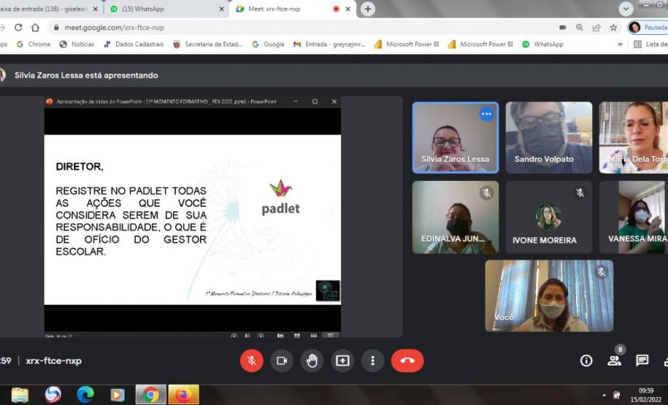Open Firefox from the taskbar
This screenshot has width=668, height=405.
click(183, 395)
